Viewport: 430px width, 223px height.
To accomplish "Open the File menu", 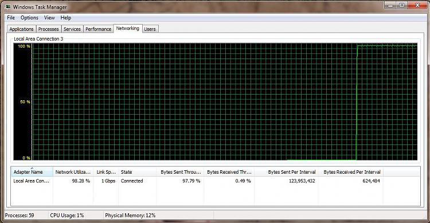I will [11, 18].
